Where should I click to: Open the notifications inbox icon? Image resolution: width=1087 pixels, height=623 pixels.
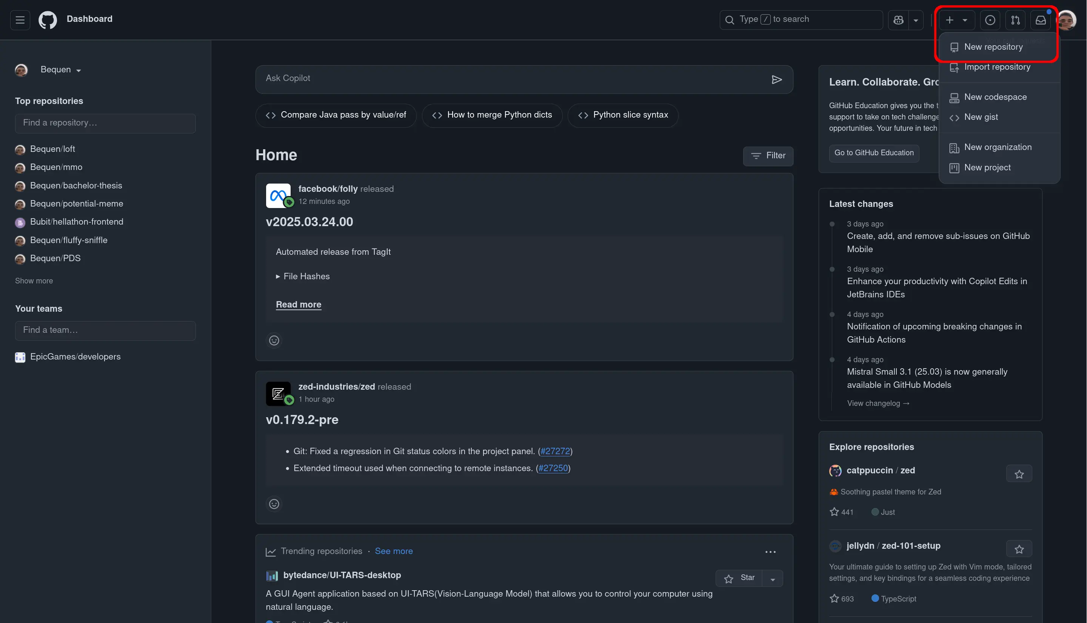[x=1040, y=20]
